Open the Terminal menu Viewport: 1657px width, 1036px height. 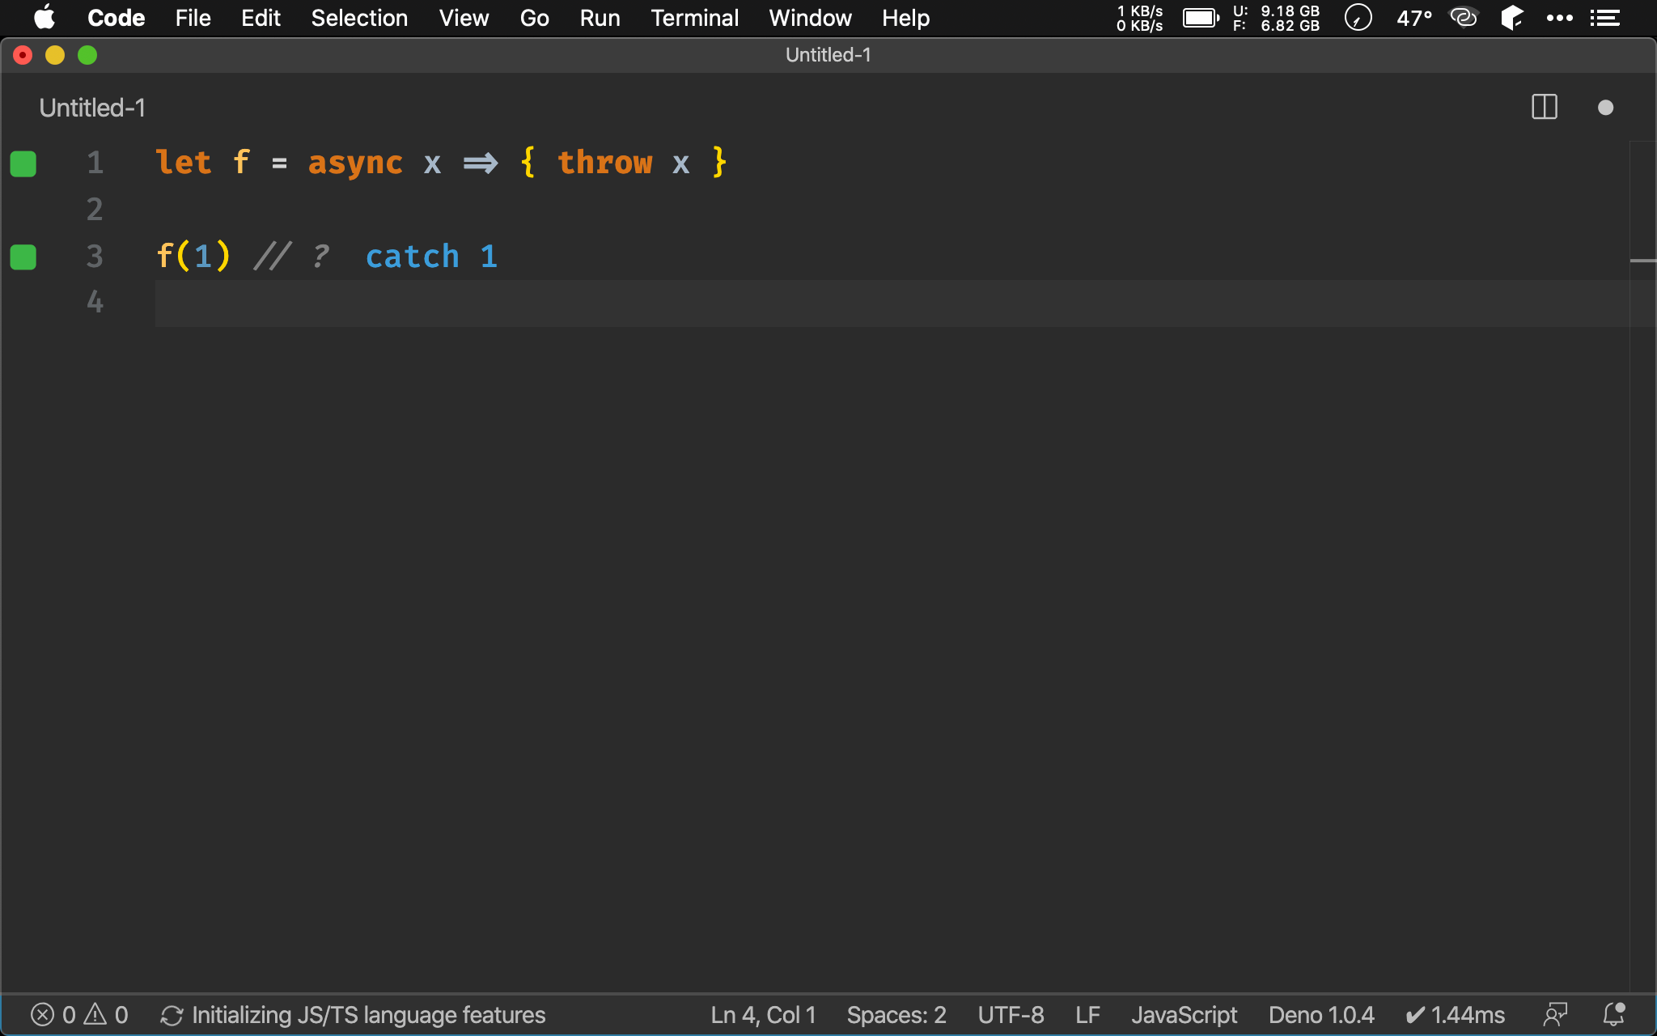tap(694, 18)
